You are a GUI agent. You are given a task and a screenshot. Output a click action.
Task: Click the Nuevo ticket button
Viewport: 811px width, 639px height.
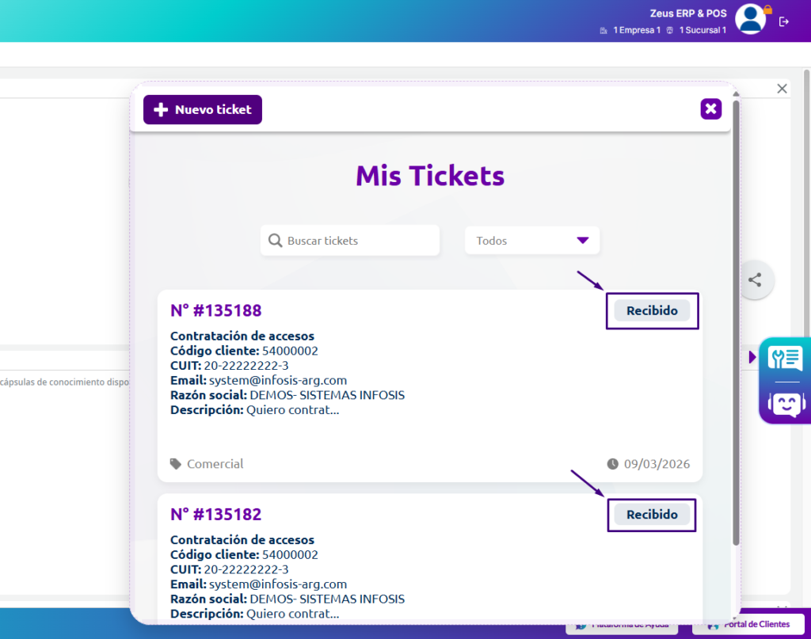pyautogui.click(x=203, y=110)
